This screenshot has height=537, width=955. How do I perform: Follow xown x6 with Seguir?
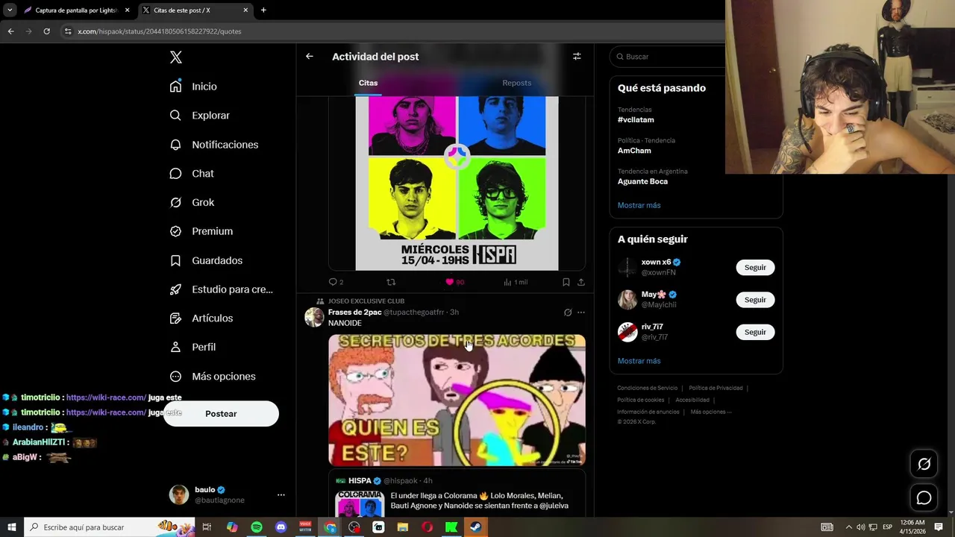click(755, 268)
